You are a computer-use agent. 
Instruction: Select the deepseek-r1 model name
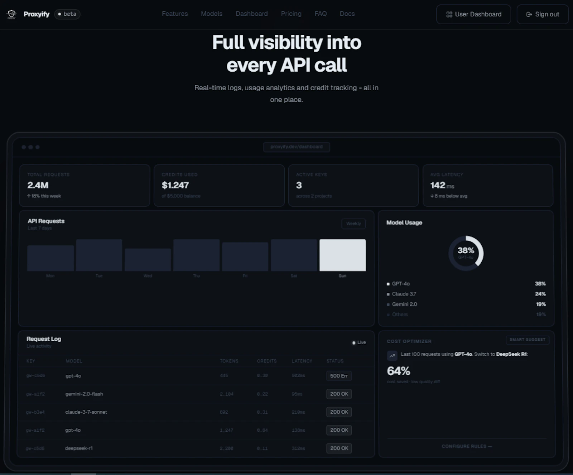click(x=79, y=448)
